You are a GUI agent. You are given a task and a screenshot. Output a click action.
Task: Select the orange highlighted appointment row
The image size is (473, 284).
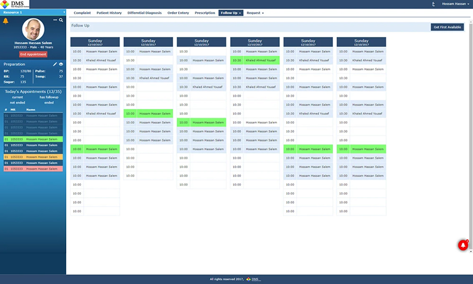click(33, 157)
